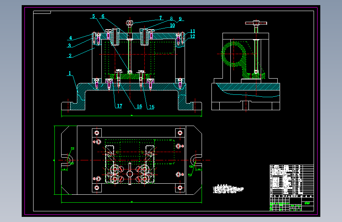
Task: Select part callout number 12
Action: pyautogui.click(x=192, y=36)
